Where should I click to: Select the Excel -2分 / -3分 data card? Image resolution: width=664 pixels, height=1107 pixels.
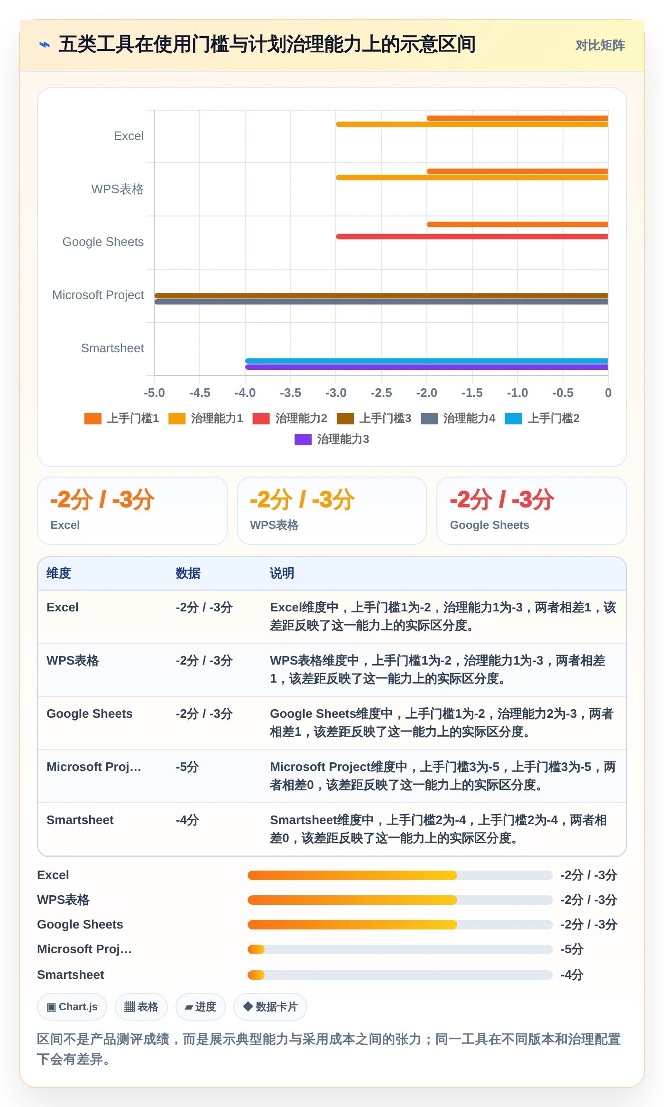click(x=132, y=511)
